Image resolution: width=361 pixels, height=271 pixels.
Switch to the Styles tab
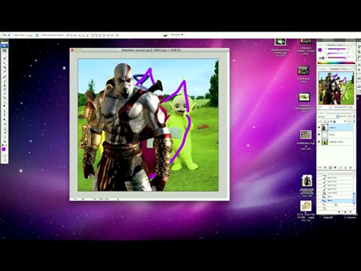[340, 45]
